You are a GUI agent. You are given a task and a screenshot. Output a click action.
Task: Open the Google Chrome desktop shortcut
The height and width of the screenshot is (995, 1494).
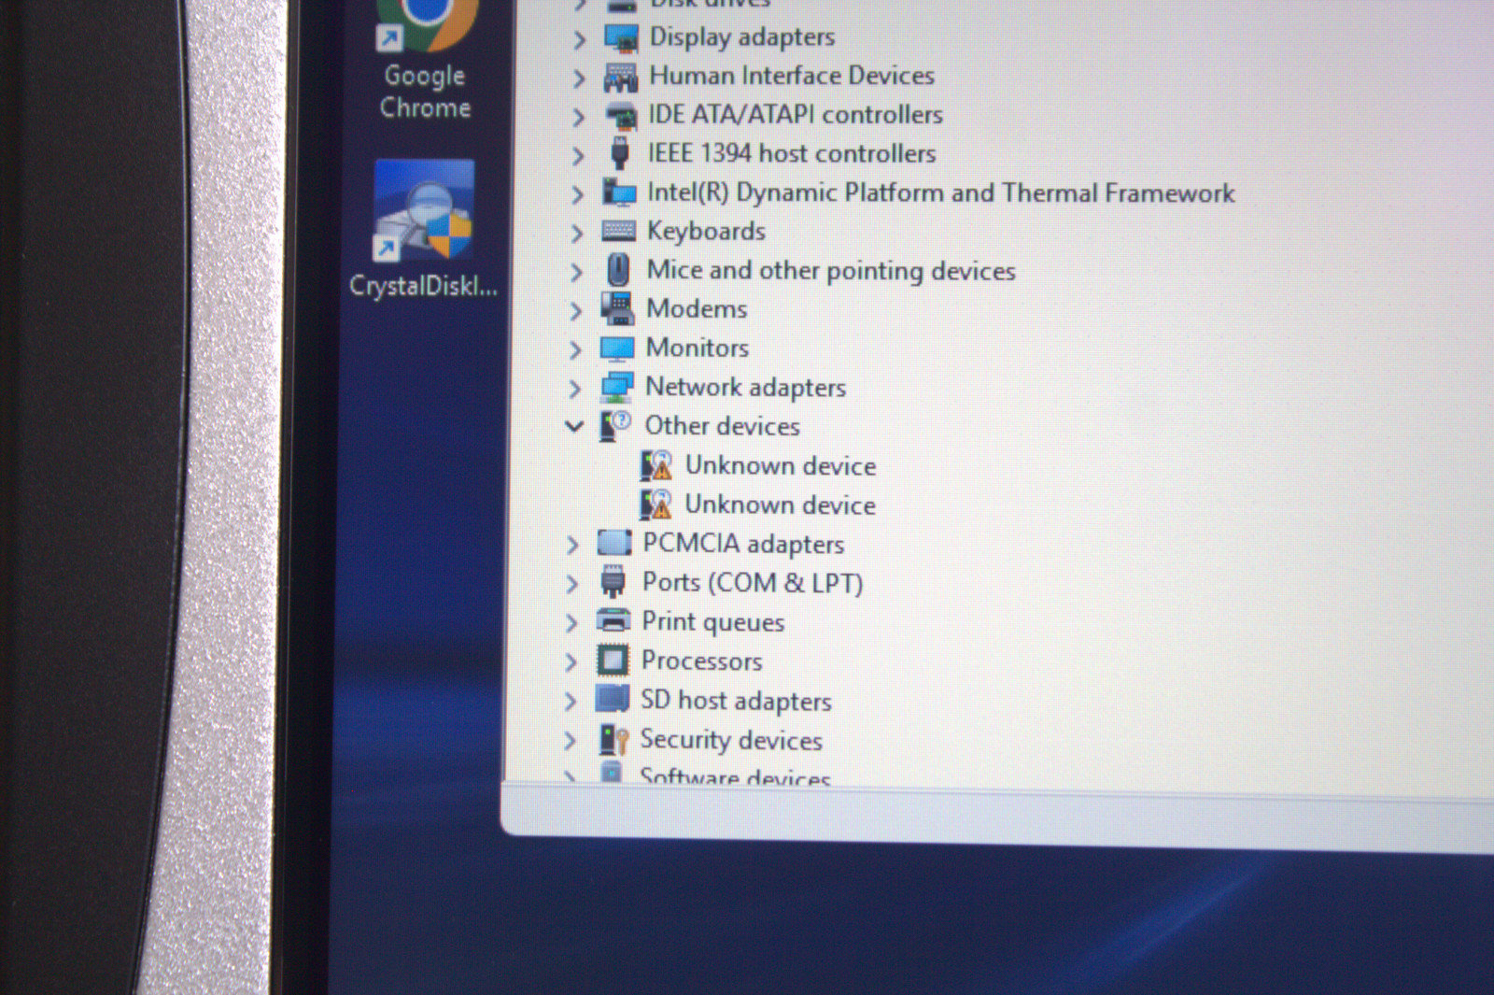[426, 61]
